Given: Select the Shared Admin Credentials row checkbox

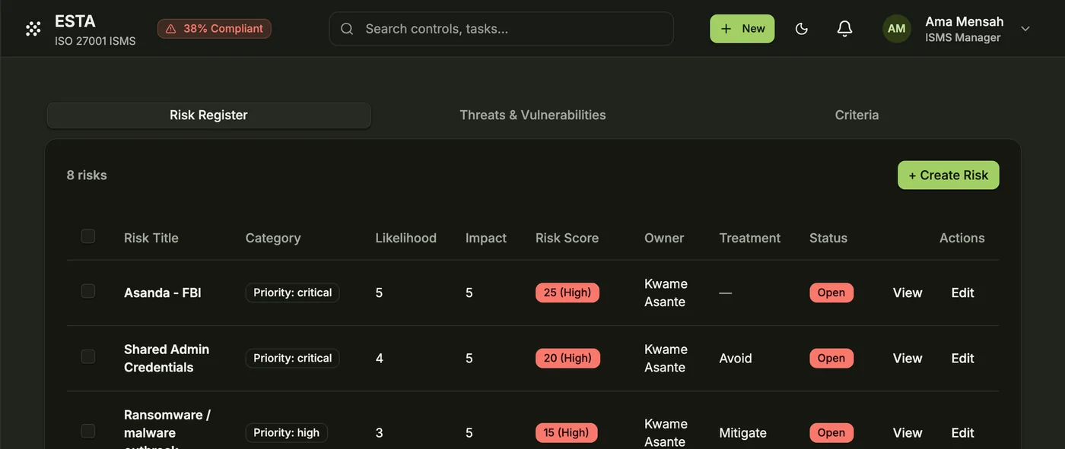Looking at the screenshot, I should (x=88, y=356).
